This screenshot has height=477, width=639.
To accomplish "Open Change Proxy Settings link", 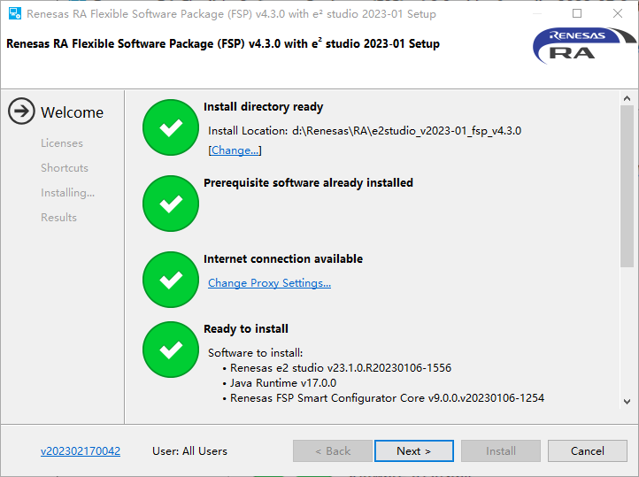I will pos(269,282).
